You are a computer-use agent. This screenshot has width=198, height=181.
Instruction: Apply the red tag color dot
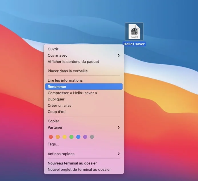[x=51, y=137]
